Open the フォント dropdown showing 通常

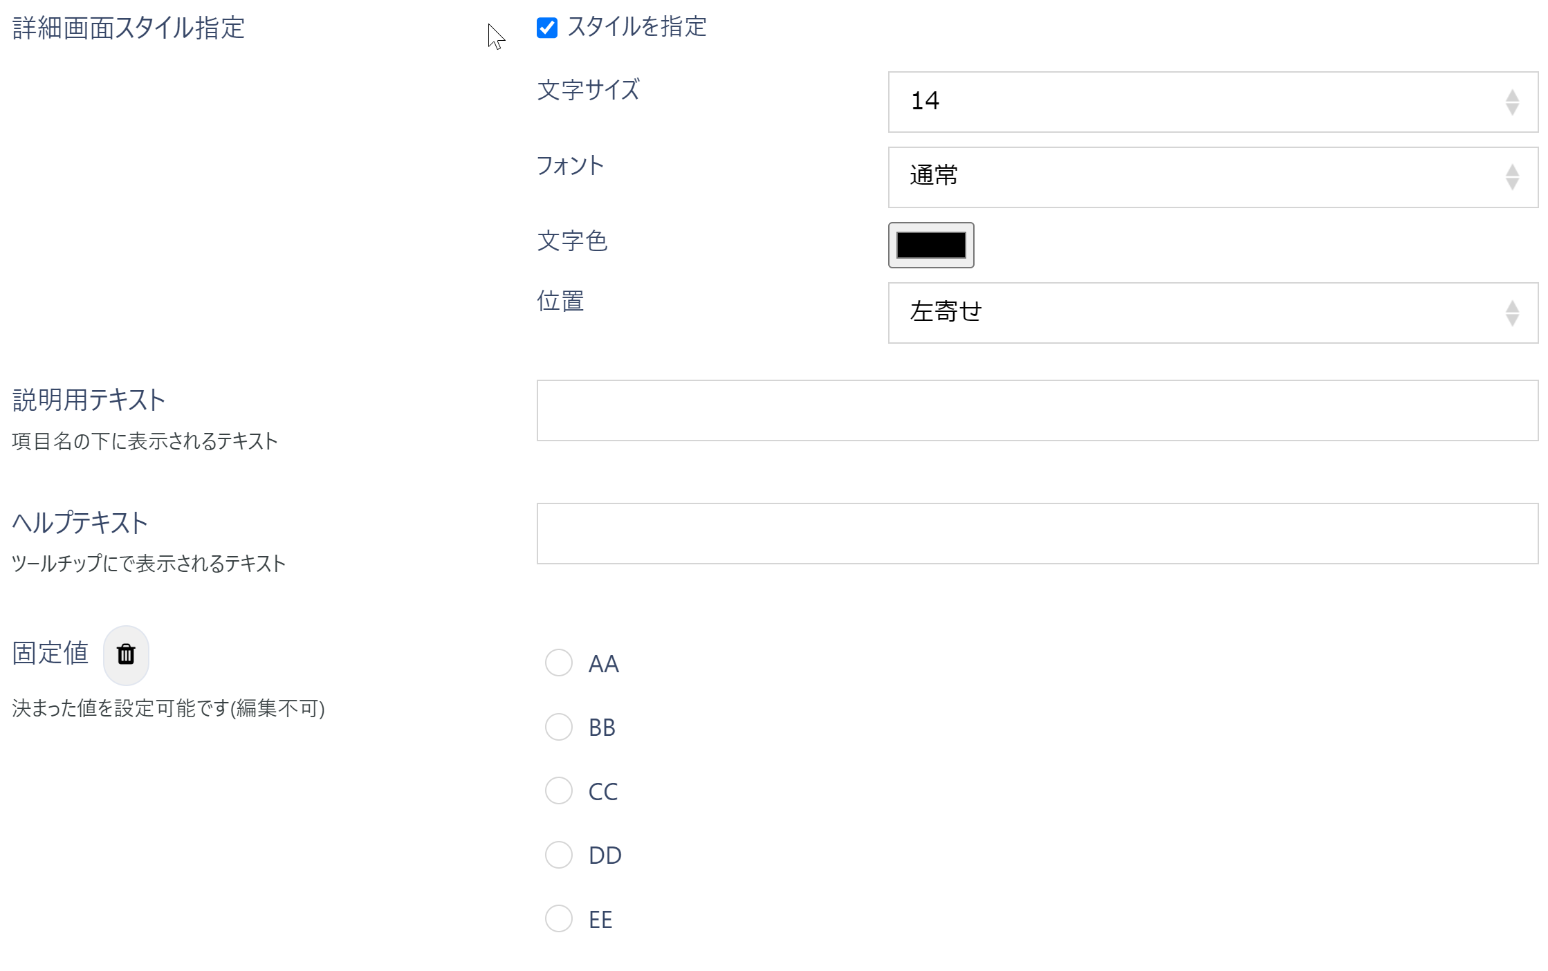pos(1212,177)
